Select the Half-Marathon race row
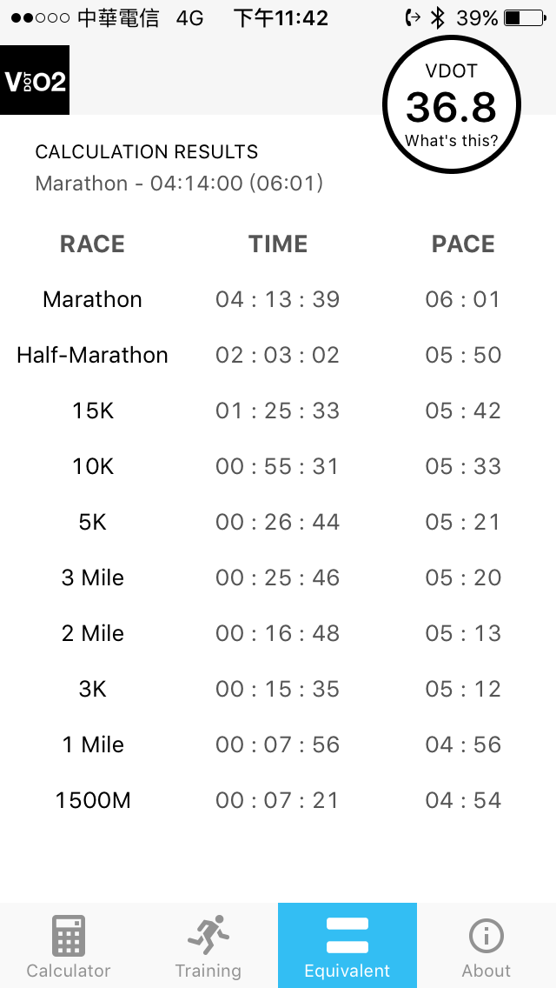 278,355
